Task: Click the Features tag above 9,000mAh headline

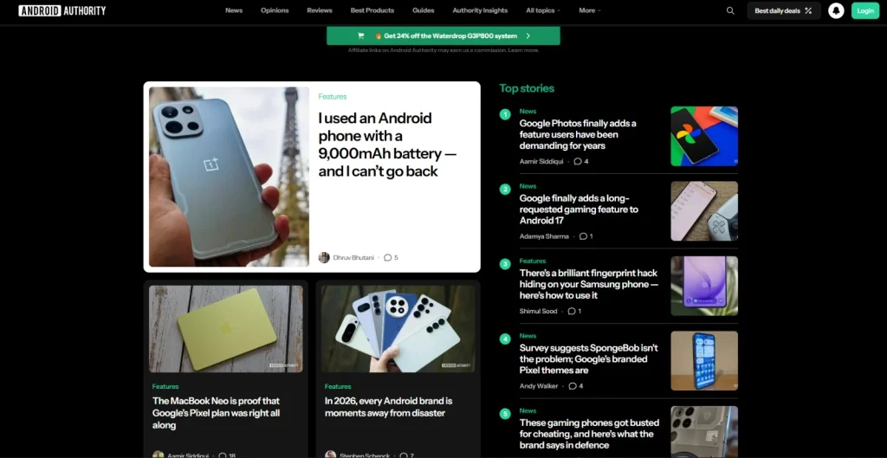Action: click(332, 97)
